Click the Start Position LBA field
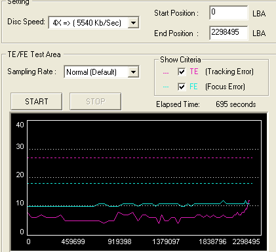Image resolution: width=276 pixels, height=252 pixels. tap(229, 13)
